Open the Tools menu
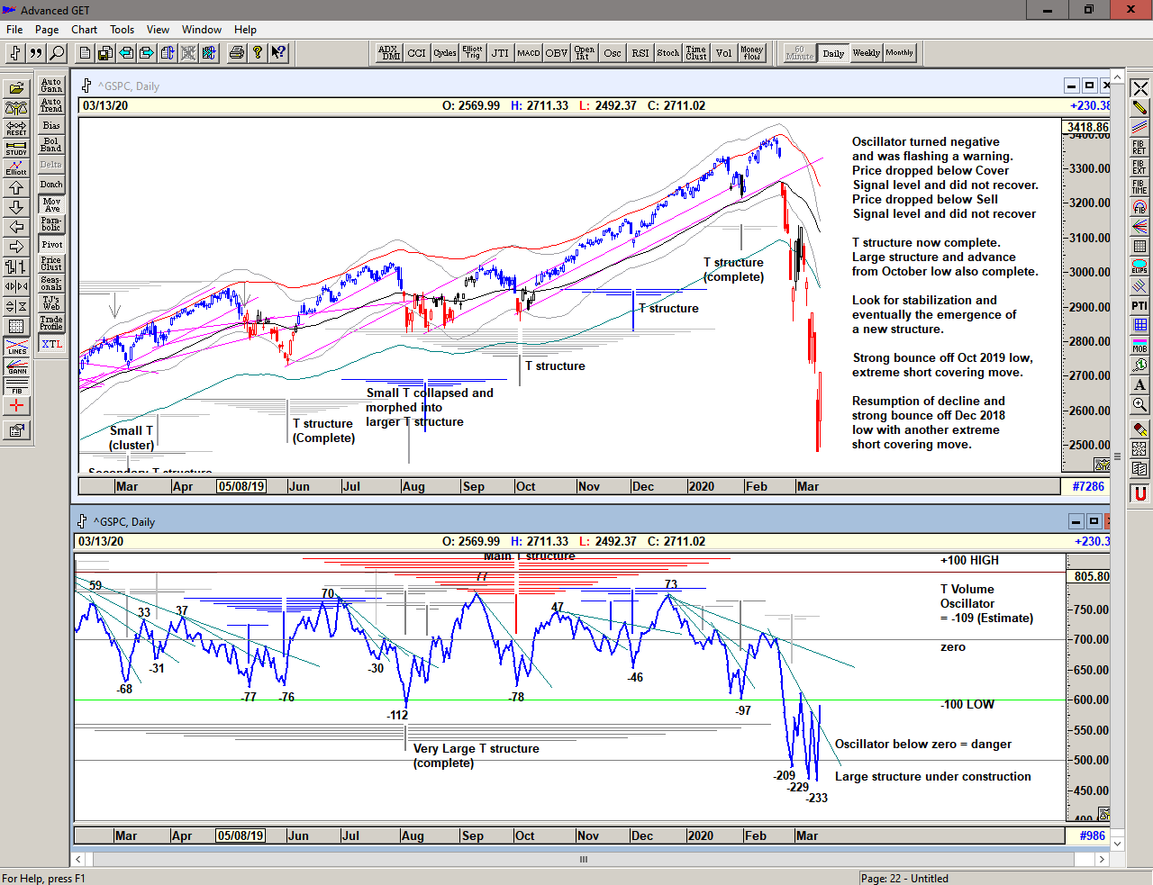Image resolution: width=1153 pixels, height=885 pixels. 122,30
